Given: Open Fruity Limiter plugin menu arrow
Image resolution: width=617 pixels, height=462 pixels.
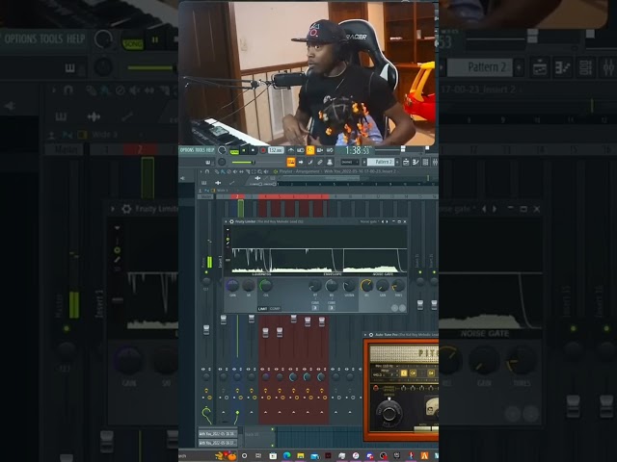Looking at the screenshot, I should pos(226,221).
